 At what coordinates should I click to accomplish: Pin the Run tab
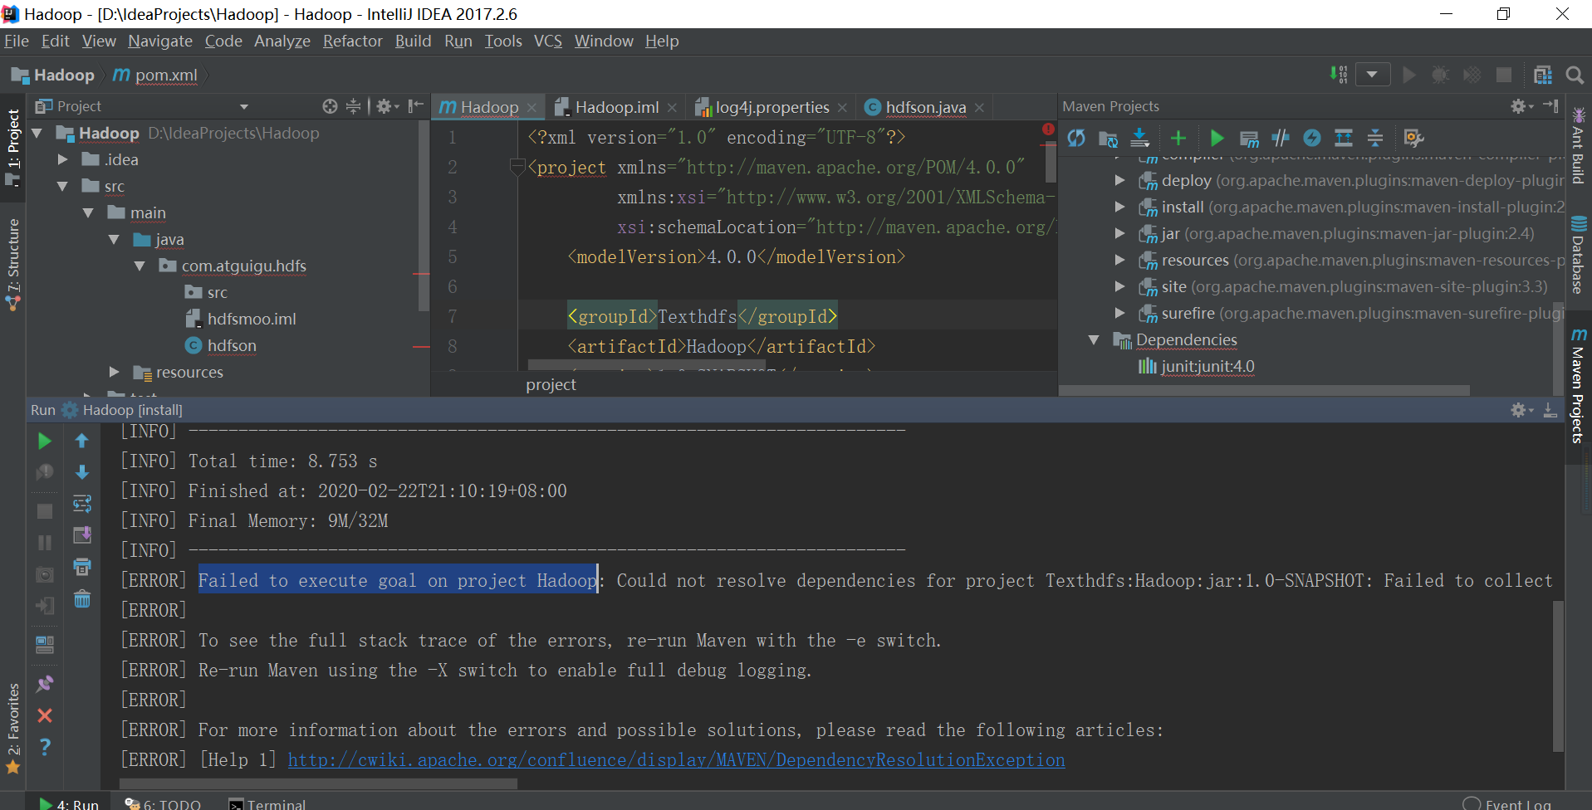pos(45,684)
